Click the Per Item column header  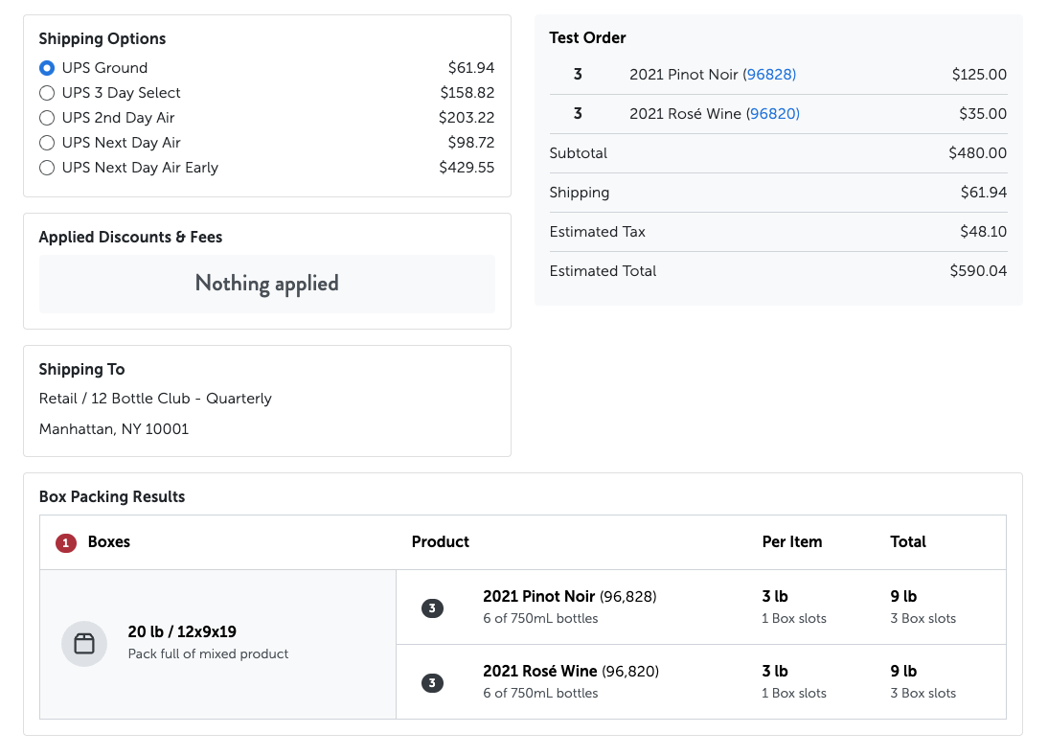792,542
